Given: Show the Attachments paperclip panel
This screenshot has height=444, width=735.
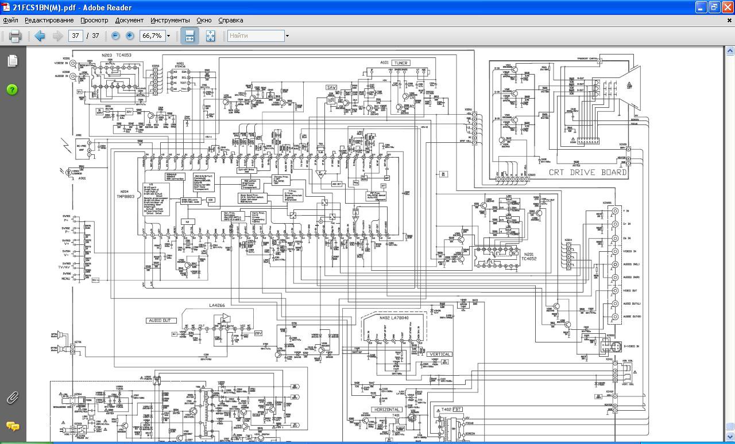Looking at the screenshot, I should (x=12, y=397).
